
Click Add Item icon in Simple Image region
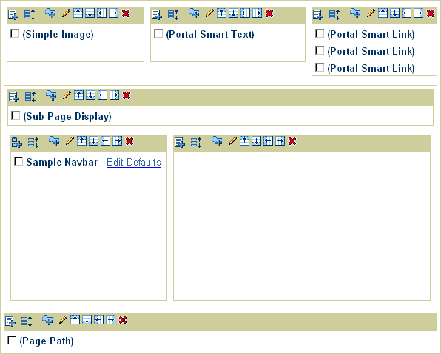point(13,14)
